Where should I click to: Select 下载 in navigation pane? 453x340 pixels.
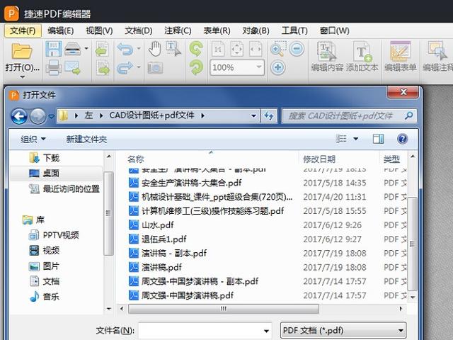coord(51,158)
